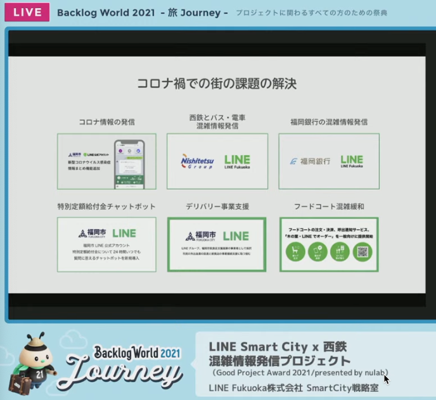The width and height of the screenshot is (436, 400).
Task: Click the Good Project Award 2021 subtitle
Action: [300, 373]
